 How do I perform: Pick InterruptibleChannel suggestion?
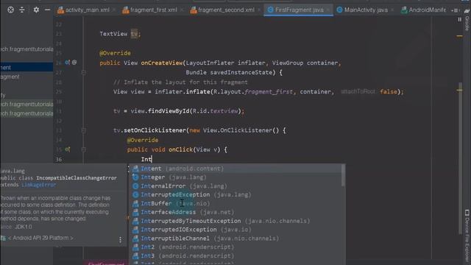pos(235,239)
